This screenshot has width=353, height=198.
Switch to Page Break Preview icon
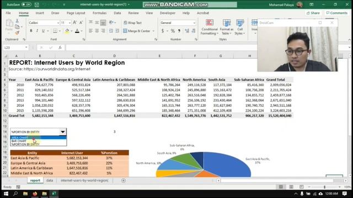point(302,187)
